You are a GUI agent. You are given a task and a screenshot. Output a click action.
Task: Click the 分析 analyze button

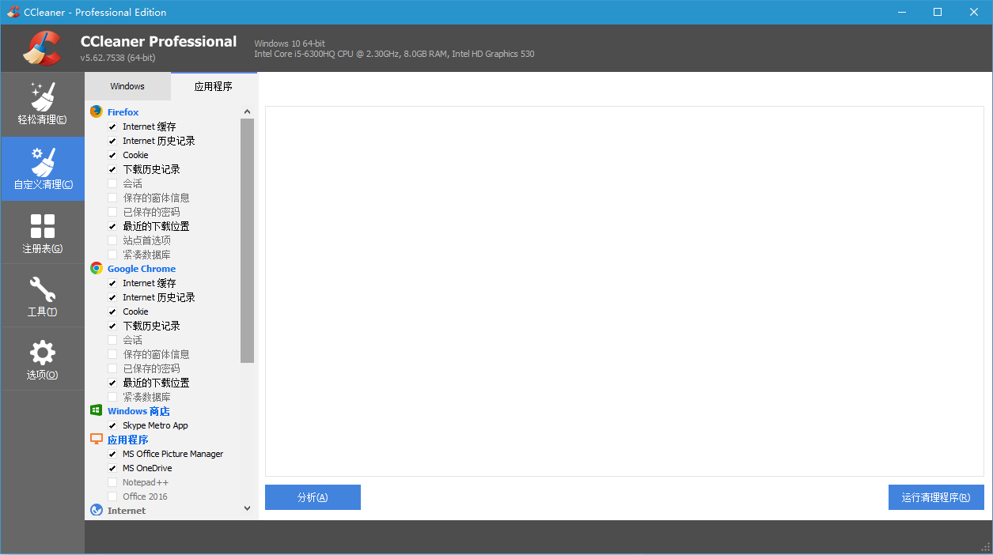313,497
